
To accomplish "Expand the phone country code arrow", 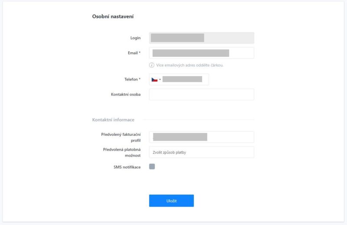I will tap(160, 80).
